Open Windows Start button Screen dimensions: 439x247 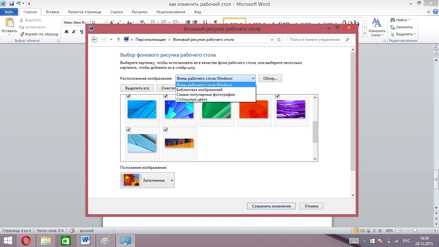point(8,241)
